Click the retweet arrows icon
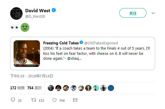This screenshot has width=165, height=109. tap(34, 100)
